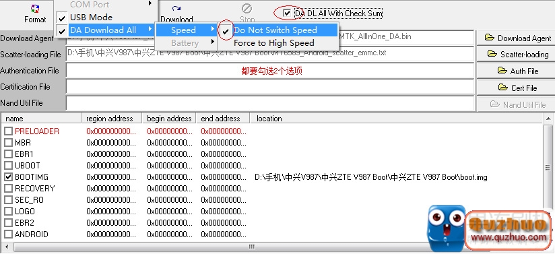Click the Download arrow icon
The height and width of the screenshot is (254, 555).
[176, 9]
